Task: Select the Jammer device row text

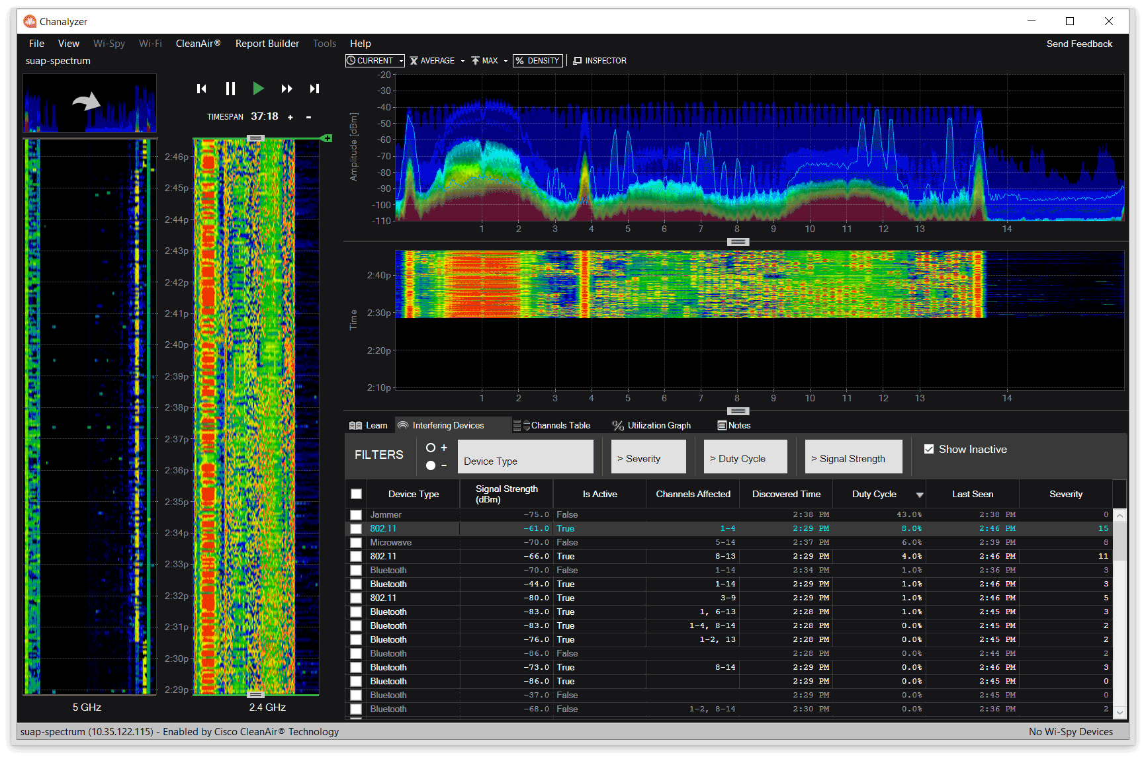Action: pyautogui.click(x=386, y=515)
